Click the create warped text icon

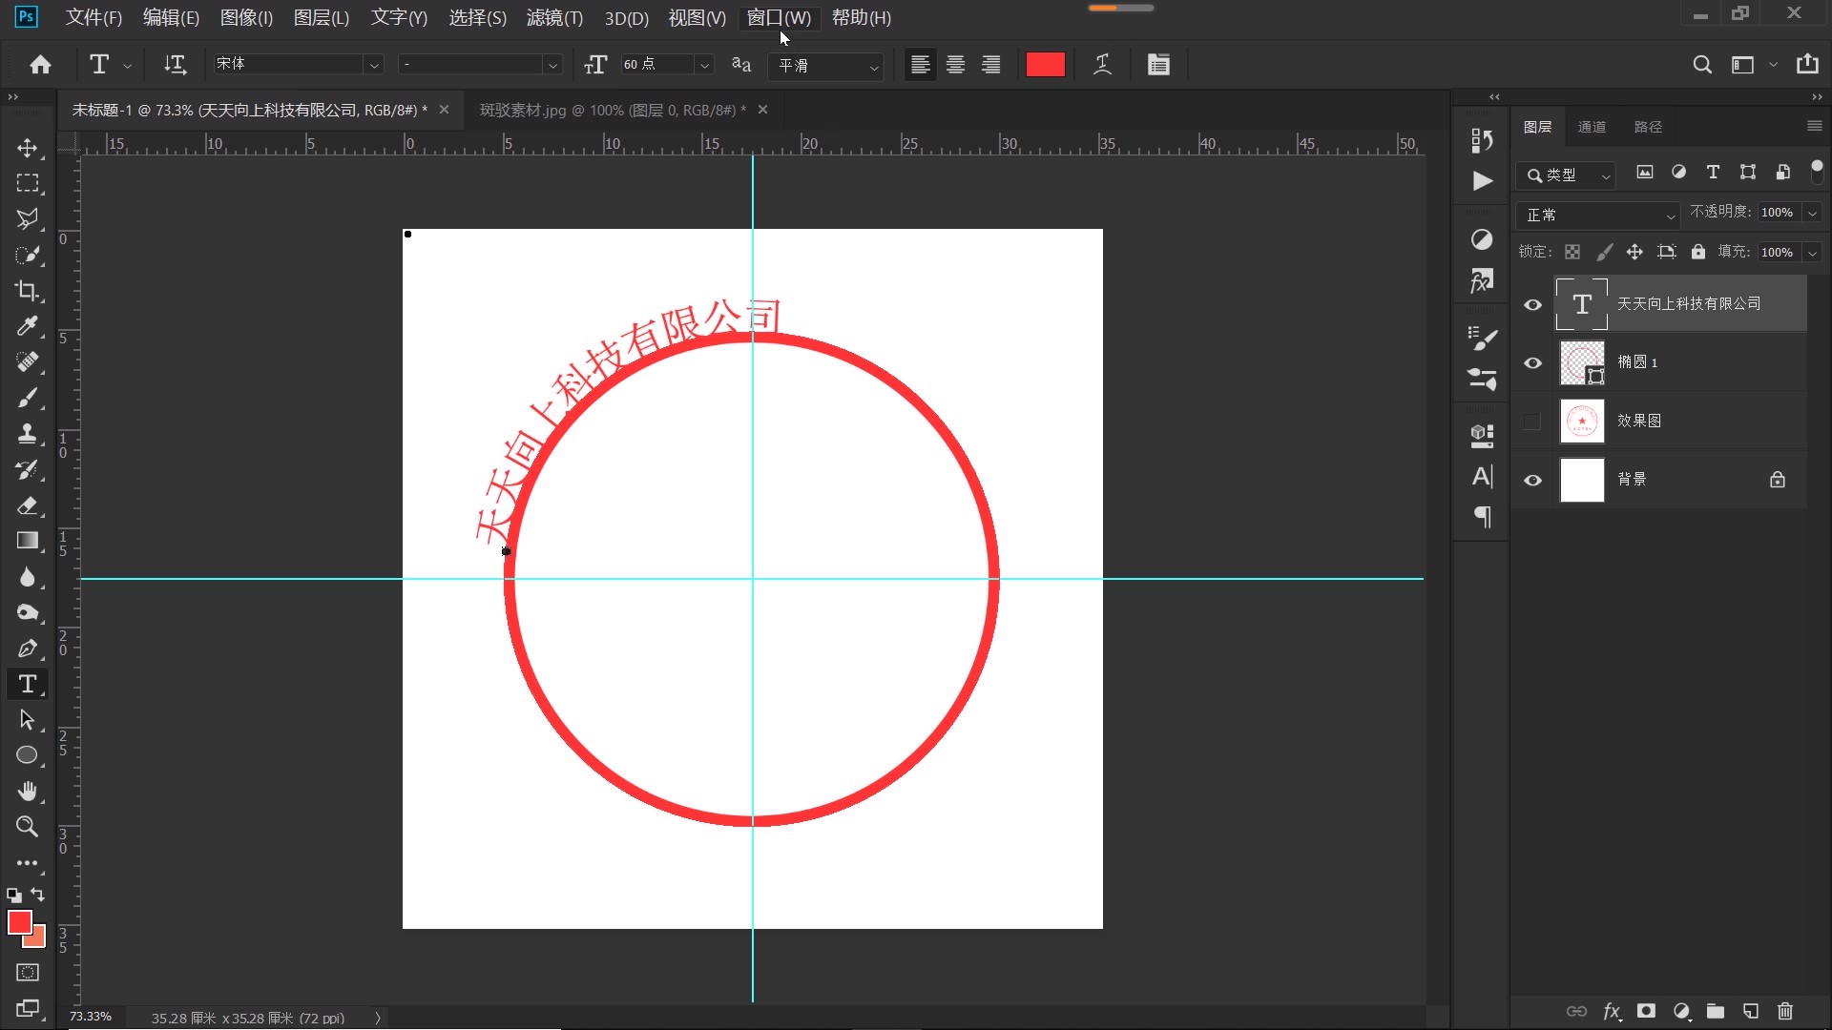[1102, 64]
